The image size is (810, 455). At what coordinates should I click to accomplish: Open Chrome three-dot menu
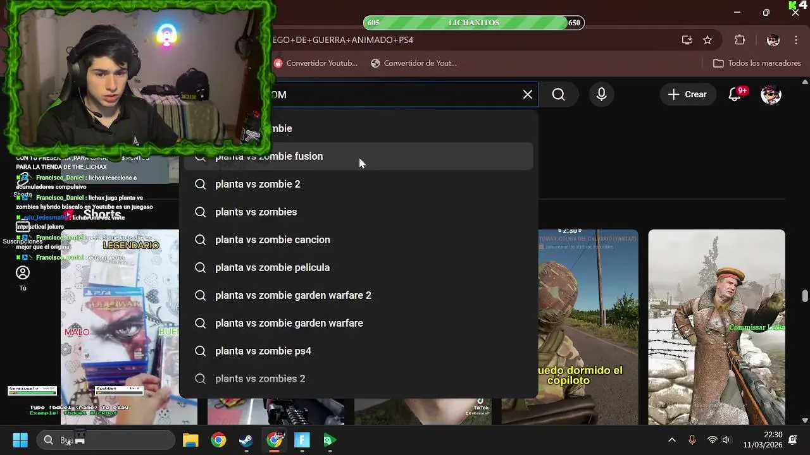(x=795, y=40)
